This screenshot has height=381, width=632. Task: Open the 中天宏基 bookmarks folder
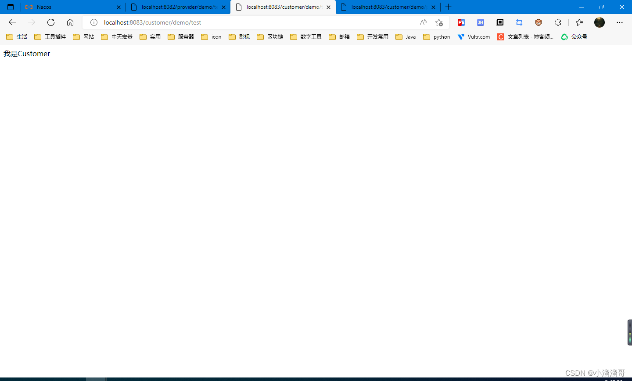tap(117, 37)
